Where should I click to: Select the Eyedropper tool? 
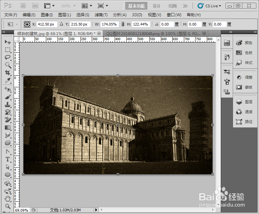tap(8, 80)
